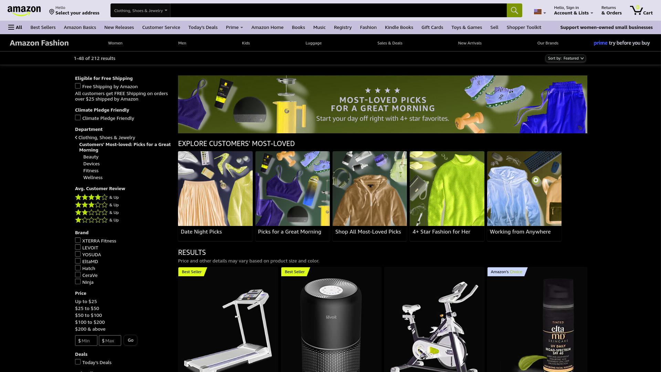Image resolution: width=661 pixels, height=372 pixels.
Task: Open the cart icon
Action: pos(641,10)
